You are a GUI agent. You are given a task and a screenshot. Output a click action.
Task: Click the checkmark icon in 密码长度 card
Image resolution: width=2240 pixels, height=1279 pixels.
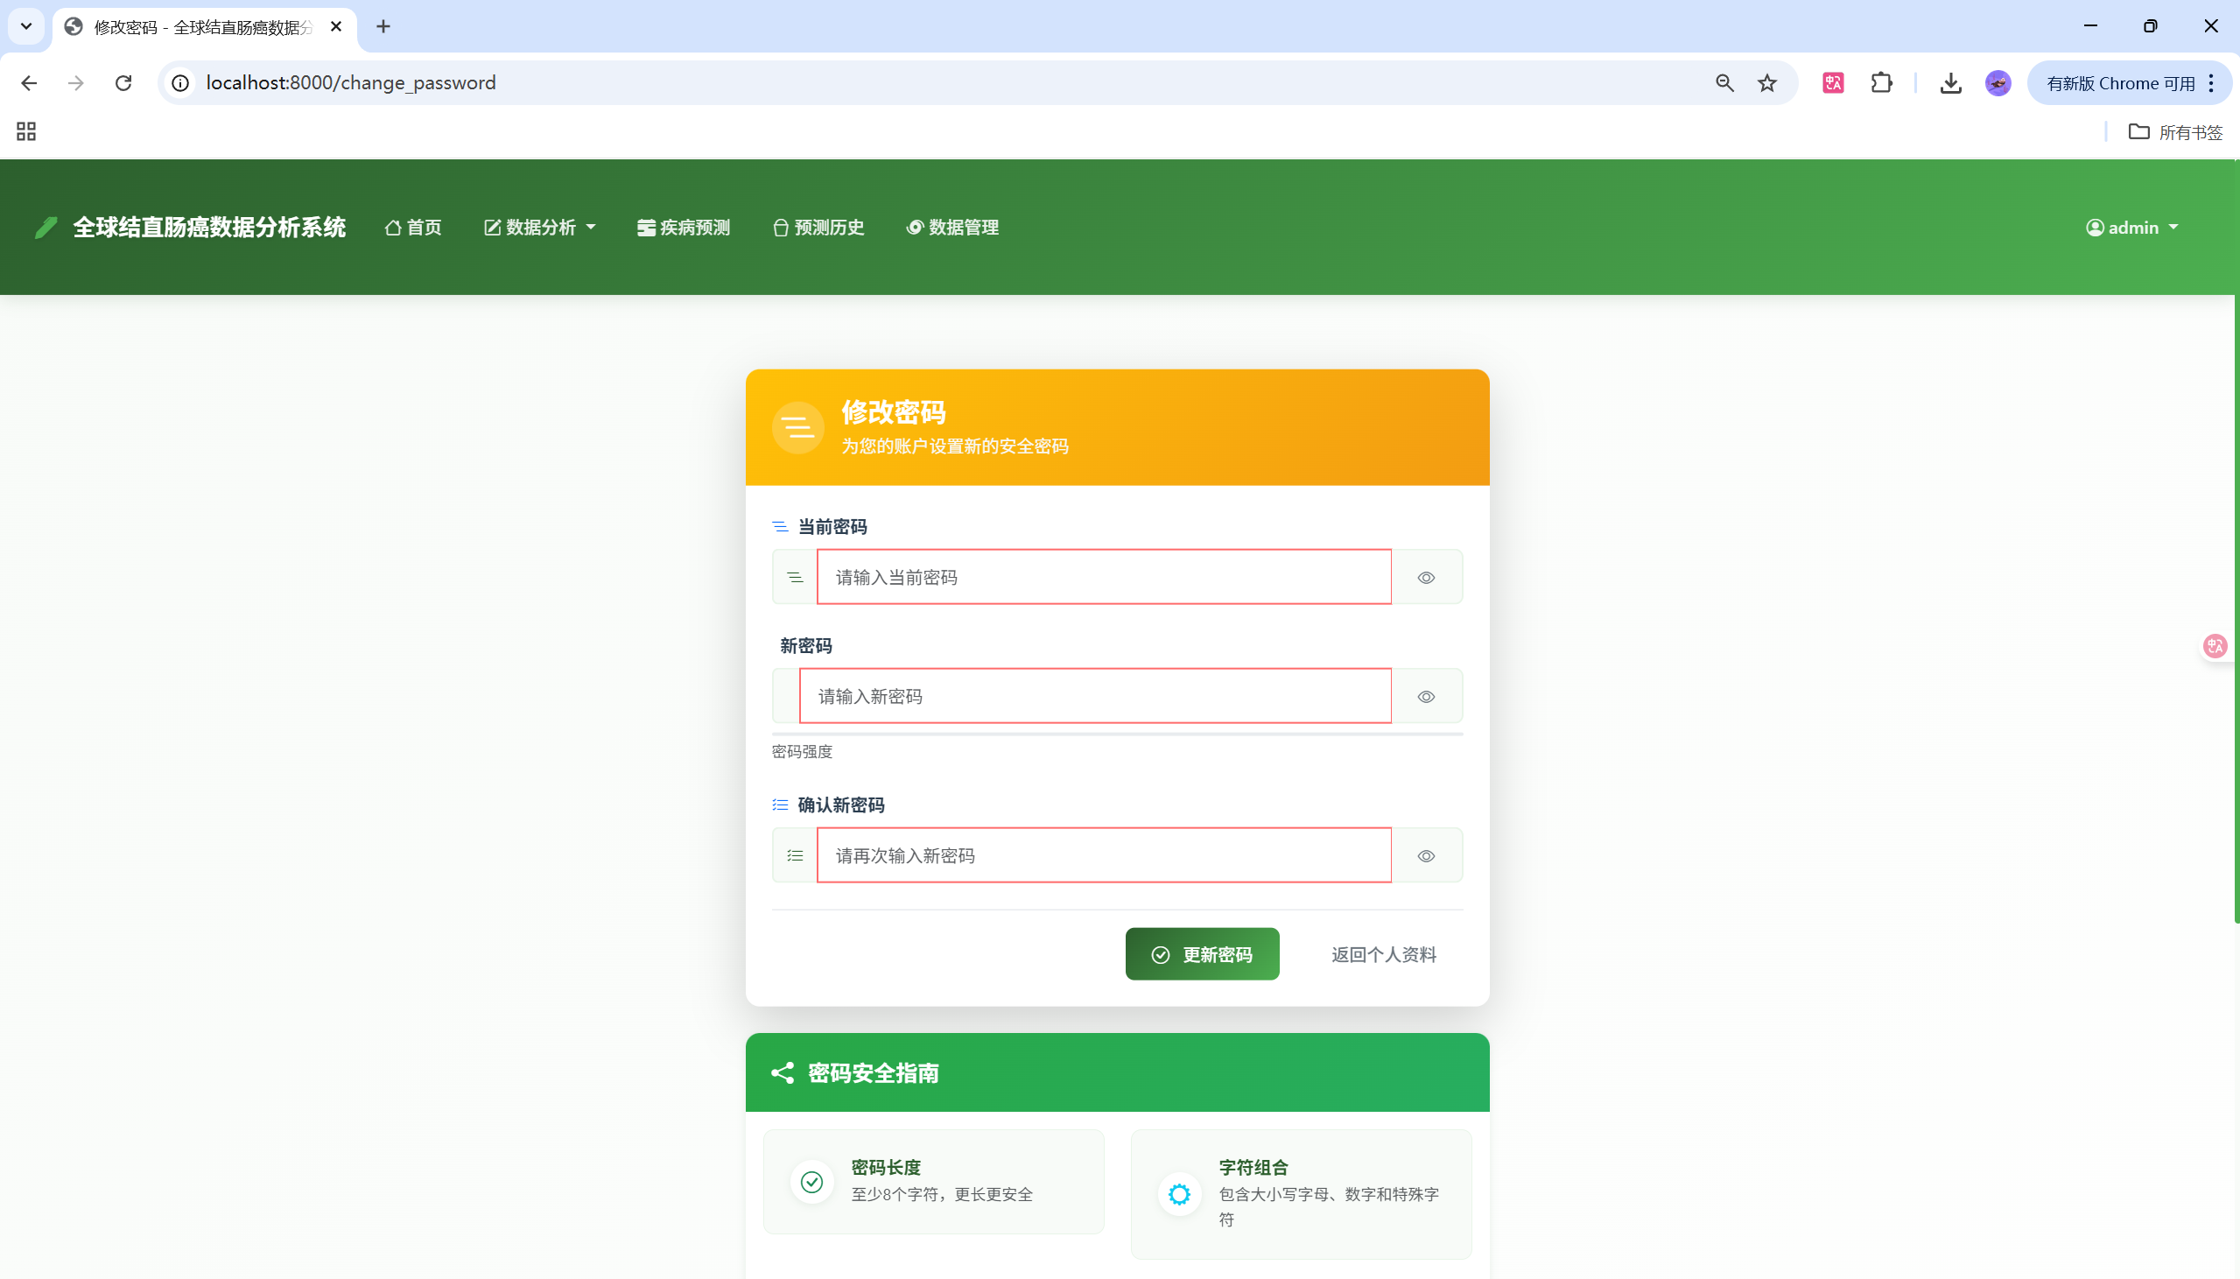pos(811,1181)
